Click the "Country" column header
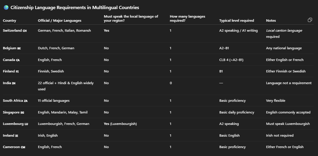The image size is (318, 156). pos(9,21)
